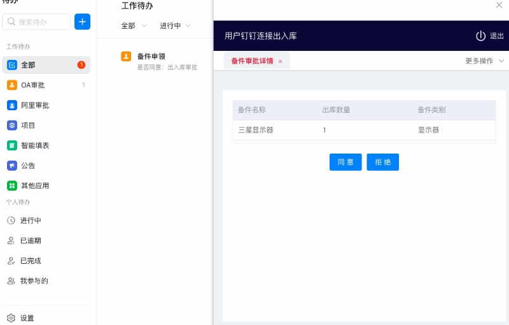Viewport: 509px width, 325px height.
Task: Open OA审批 orange icon
Action: (x=12, y=85)
